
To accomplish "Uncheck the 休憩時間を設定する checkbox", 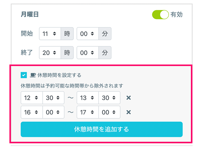I will coord(24,75).
